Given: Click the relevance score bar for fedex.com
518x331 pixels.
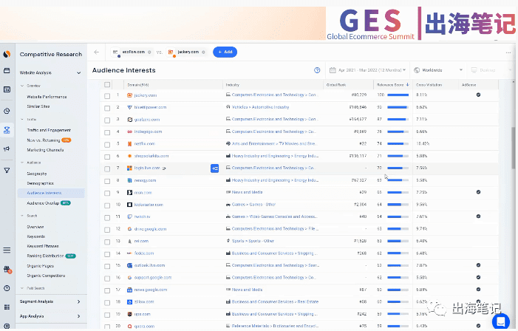Looking at the screenshot, I should [x=398, y=253].
